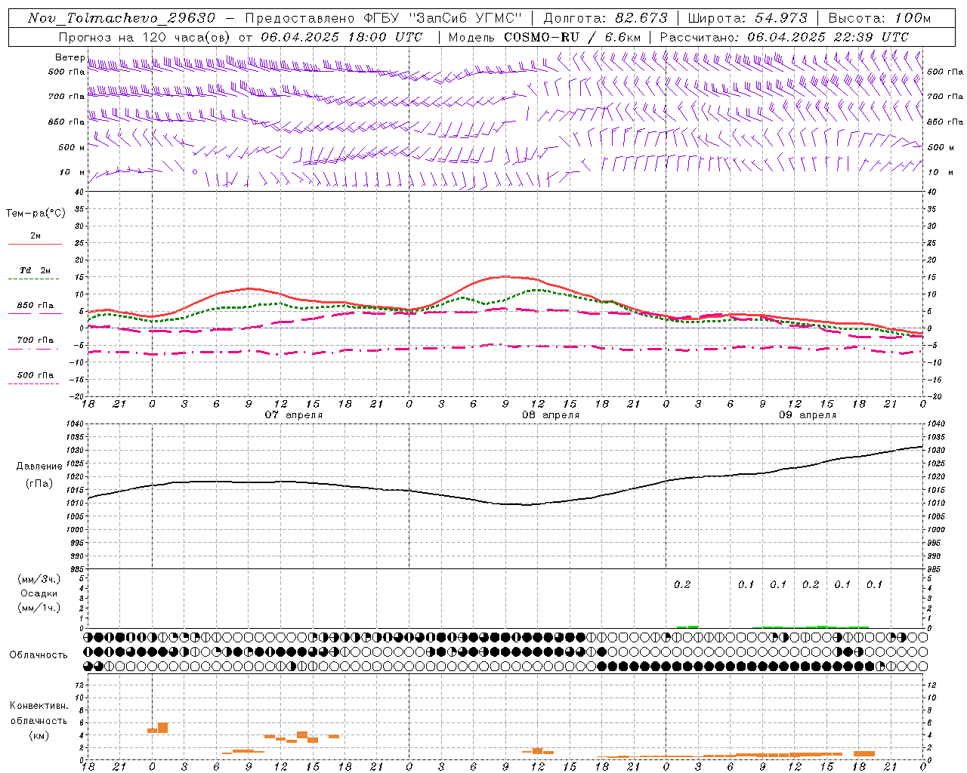Click the 09 апреля date label
Viewport: 967px width, 773px height.
[x=808, y=415]
